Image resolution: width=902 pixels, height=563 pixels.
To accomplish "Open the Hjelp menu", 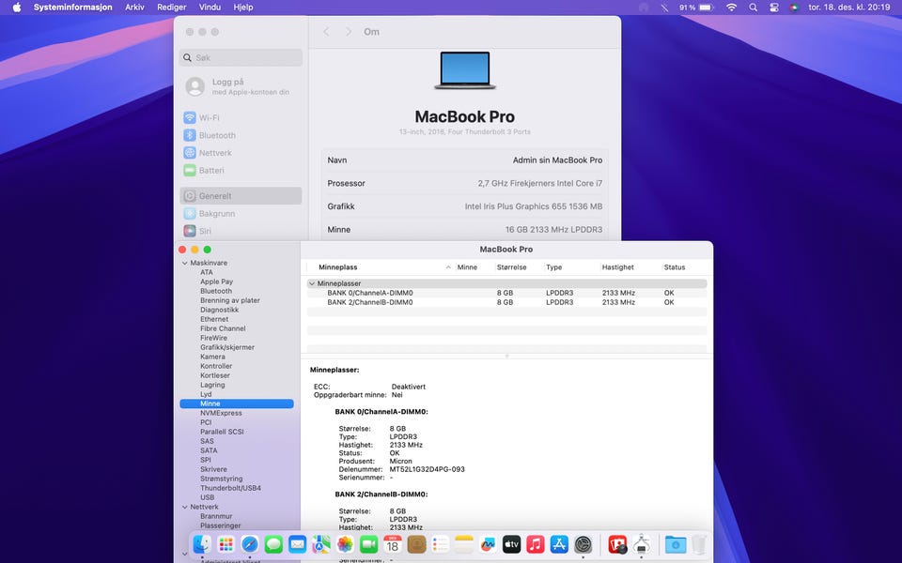I will pyautogui.click(x=243, y=8).
